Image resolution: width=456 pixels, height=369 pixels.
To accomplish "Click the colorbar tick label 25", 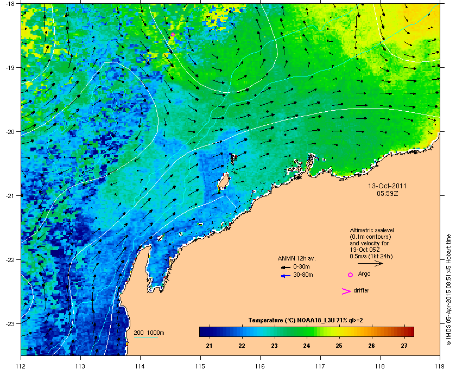I will pos(339,346).
